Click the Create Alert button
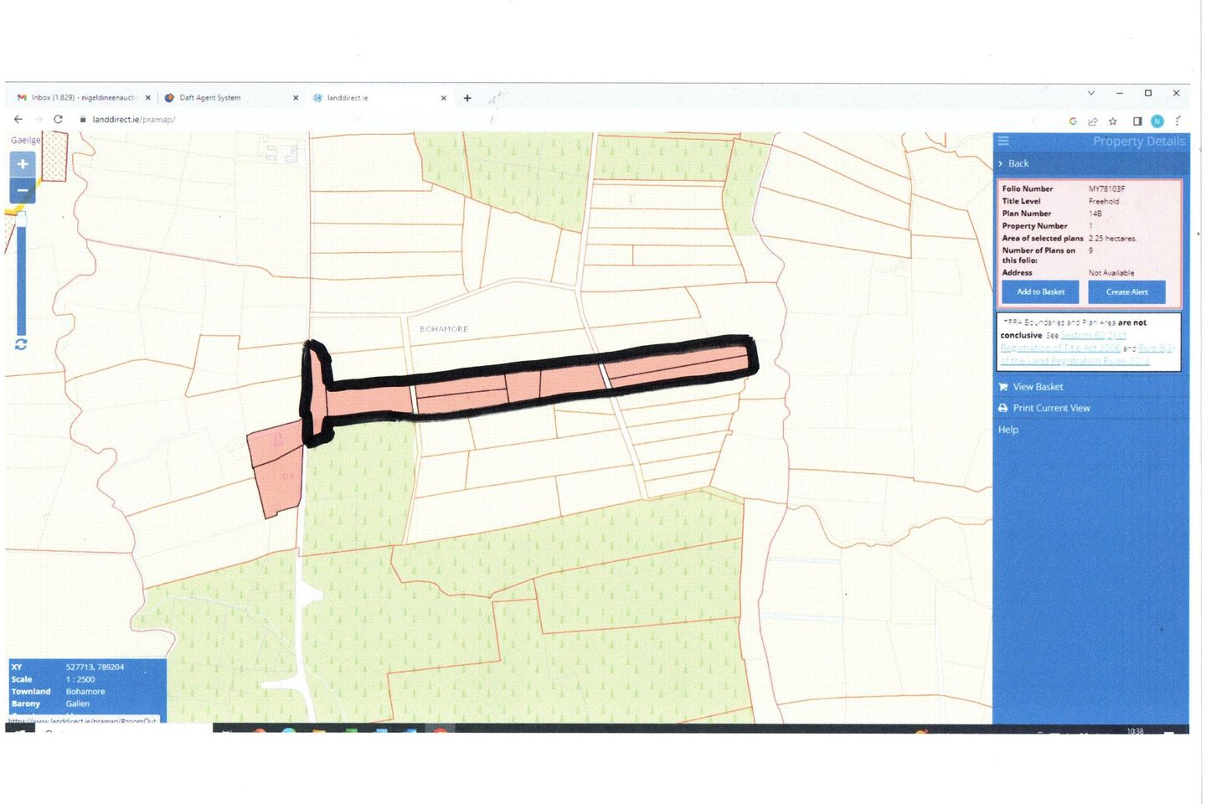The image size is (1206, 804). pyautogui.click(x=1126, y=292)
